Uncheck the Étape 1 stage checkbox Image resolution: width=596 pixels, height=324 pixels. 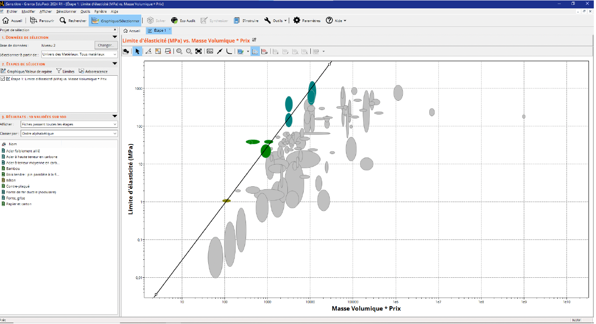[3, 79]
